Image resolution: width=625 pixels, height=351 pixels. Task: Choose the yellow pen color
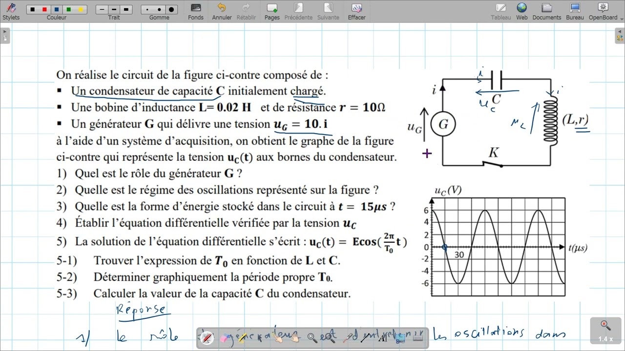[x=81, y=9]
